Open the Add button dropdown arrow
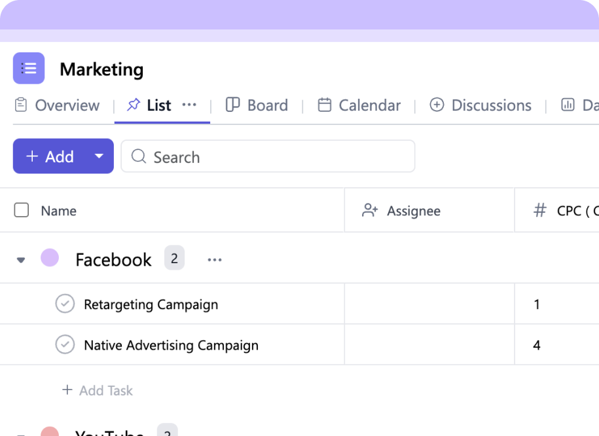599x436 pixels. pyautogui.click(x=99, y=156)
